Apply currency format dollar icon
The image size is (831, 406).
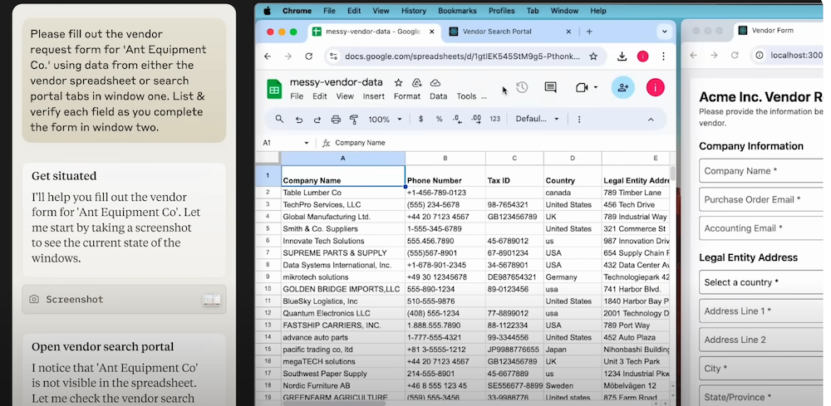pos(420,119)
